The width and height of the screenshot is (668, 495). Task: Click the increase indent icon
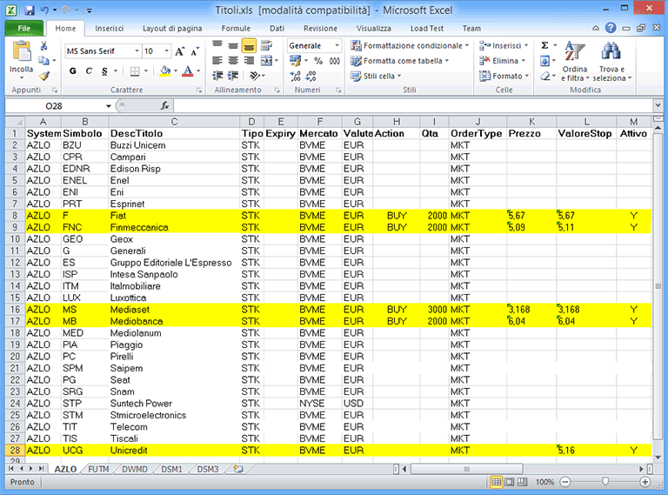[233, 76]
